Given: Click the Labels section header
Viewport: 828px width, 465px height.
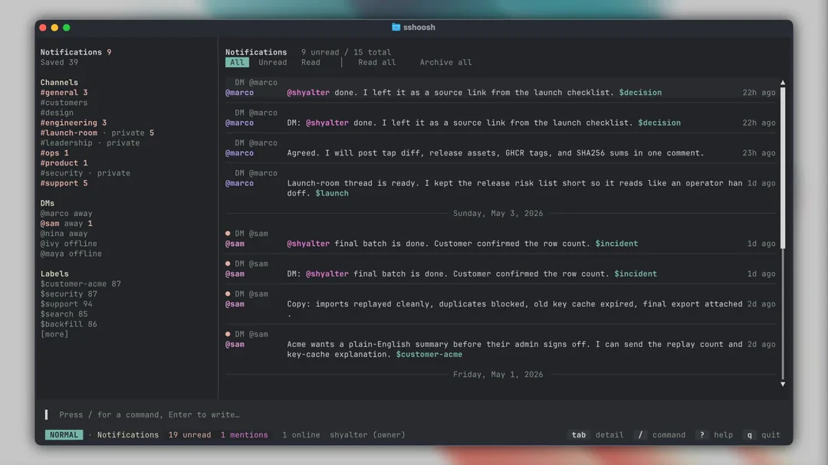Looking at the screenshot, I should click(54, 274).
